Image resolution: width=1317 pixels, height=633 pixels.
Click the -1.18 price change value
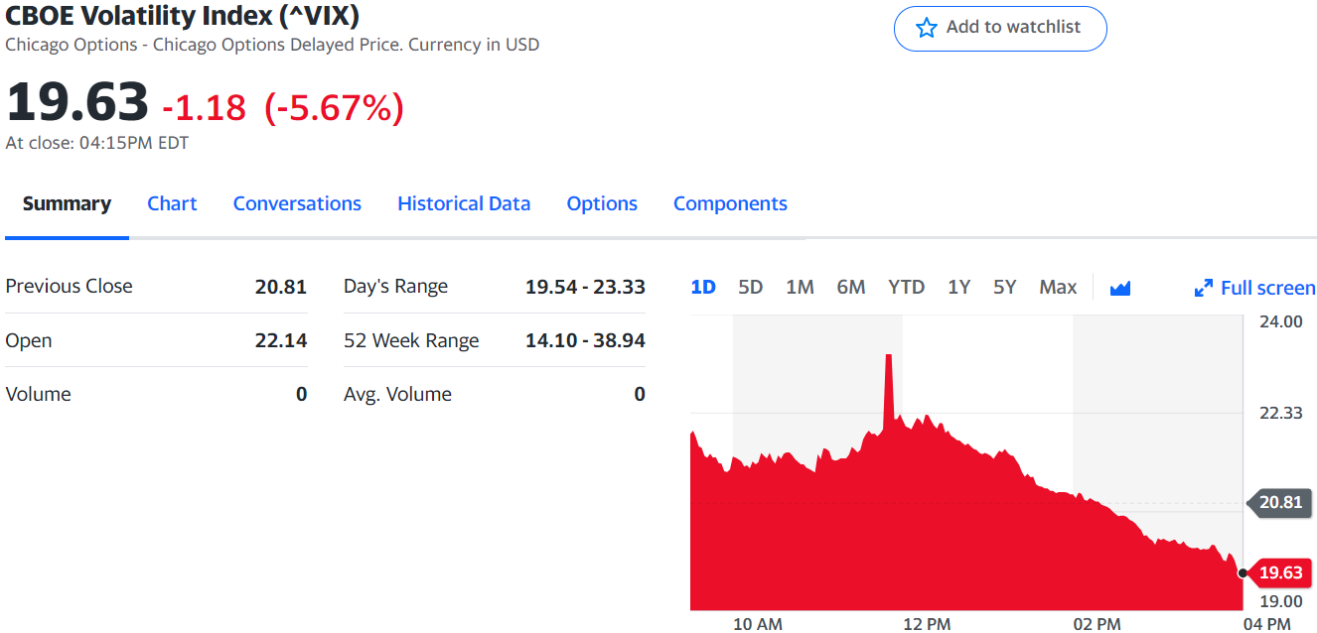[x=204, y=107]
